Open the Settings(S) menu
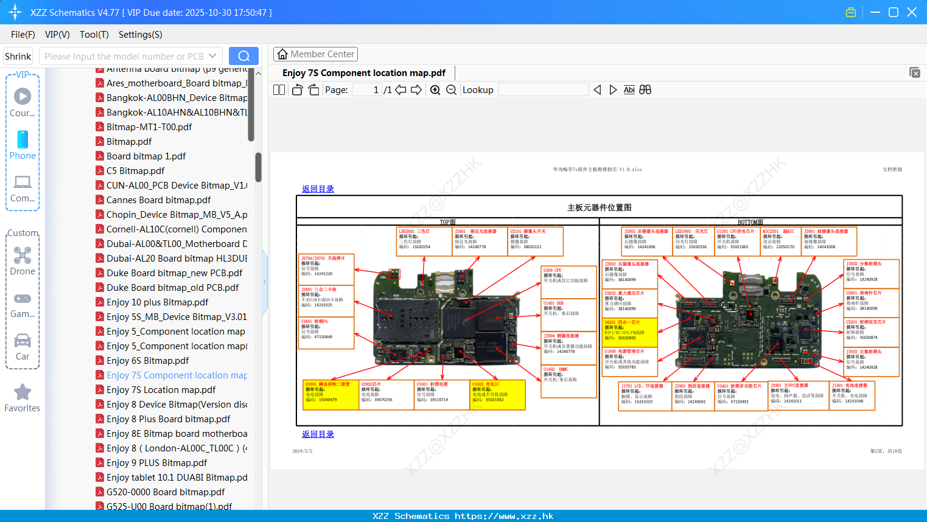The image size is (927, 522). coord(140,35)
